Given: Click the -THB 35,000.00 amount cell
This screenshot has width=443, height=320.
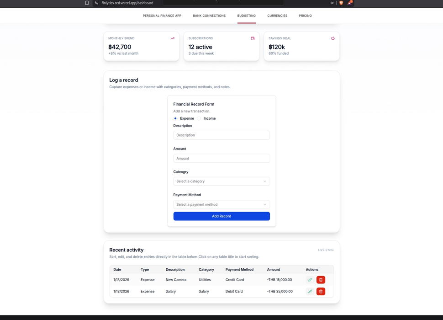Looking at the screenshot, I should tap(280, 292).
